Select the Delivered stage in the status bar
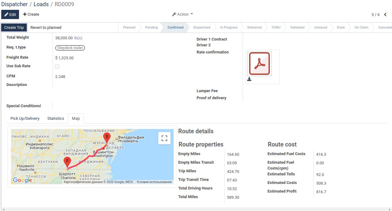Viewport: 392px width, 211px height. [x=254, y=27]
